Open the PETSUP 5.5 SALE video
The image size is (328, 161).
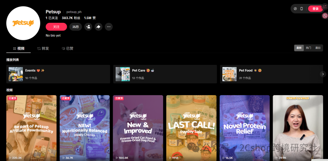pyautogui.click(x=298, y=128)
